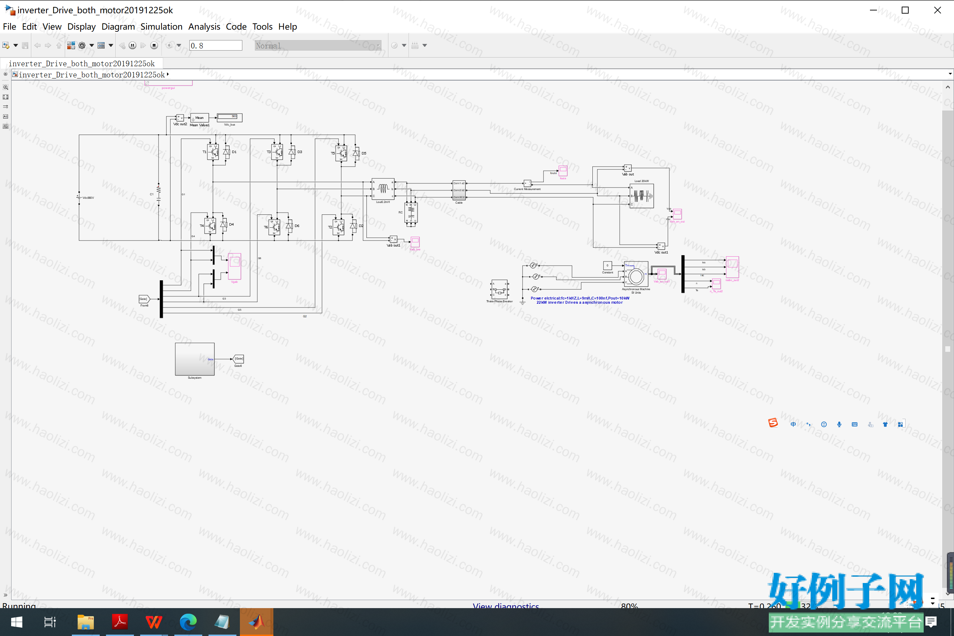Click the Build Model toolbar icon
954x636 pixels.
coord(415,45)
